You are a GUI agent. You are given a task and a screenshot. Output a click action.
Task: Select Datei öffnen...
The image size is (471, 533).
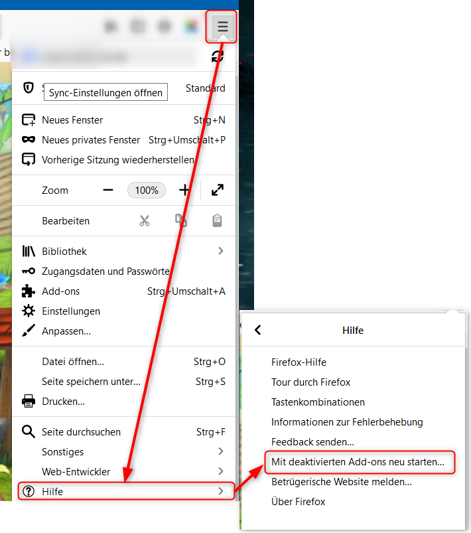point(123,362)
